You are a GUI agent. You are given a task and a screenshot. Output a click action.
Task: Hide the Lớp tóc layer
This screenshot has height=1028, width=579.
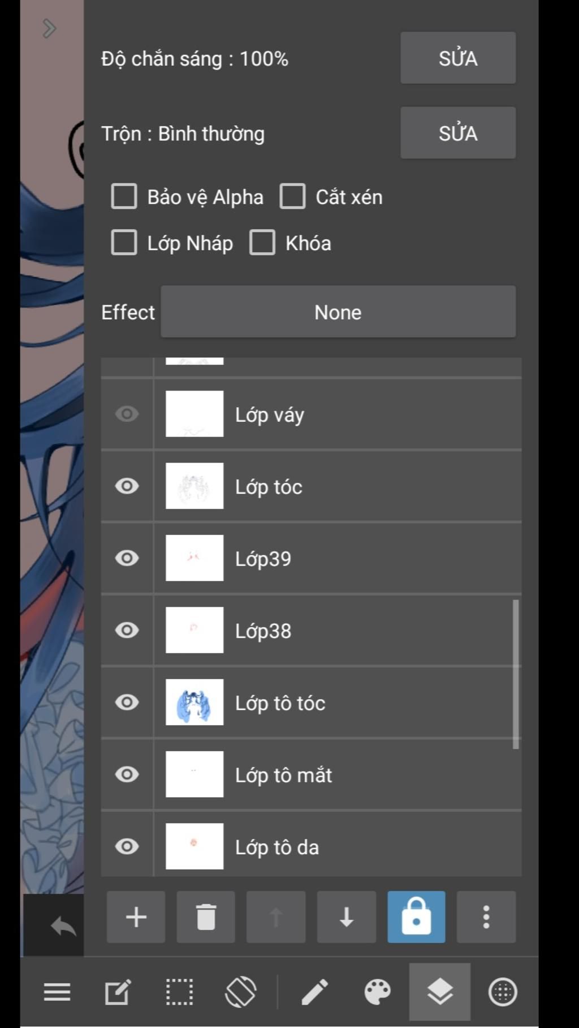pyautogui.click(x=127, y=486)
